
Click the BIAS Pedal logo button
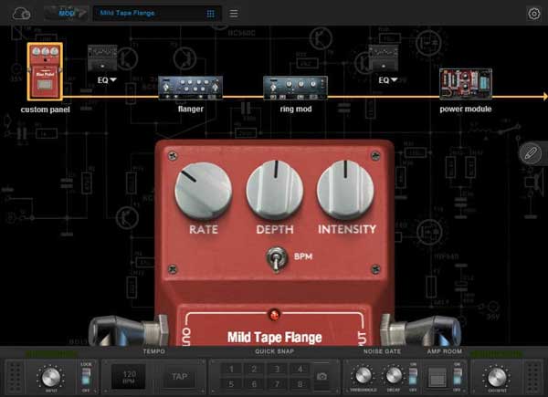pyautogui.click(x=67, y=14)
